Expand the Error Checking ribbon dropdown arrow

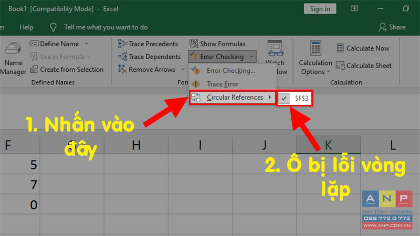coord(251,57)
